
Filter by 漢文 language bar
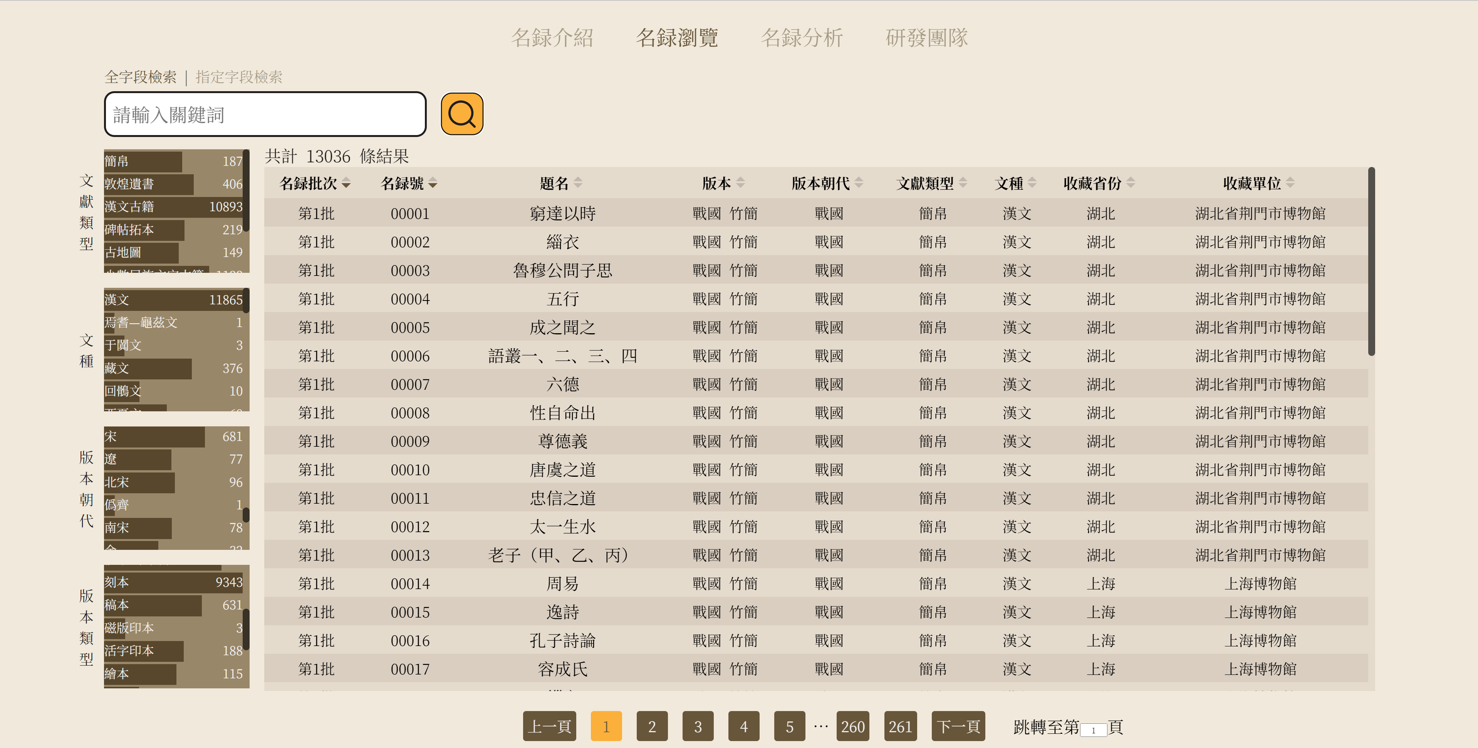tap(173, 300)
